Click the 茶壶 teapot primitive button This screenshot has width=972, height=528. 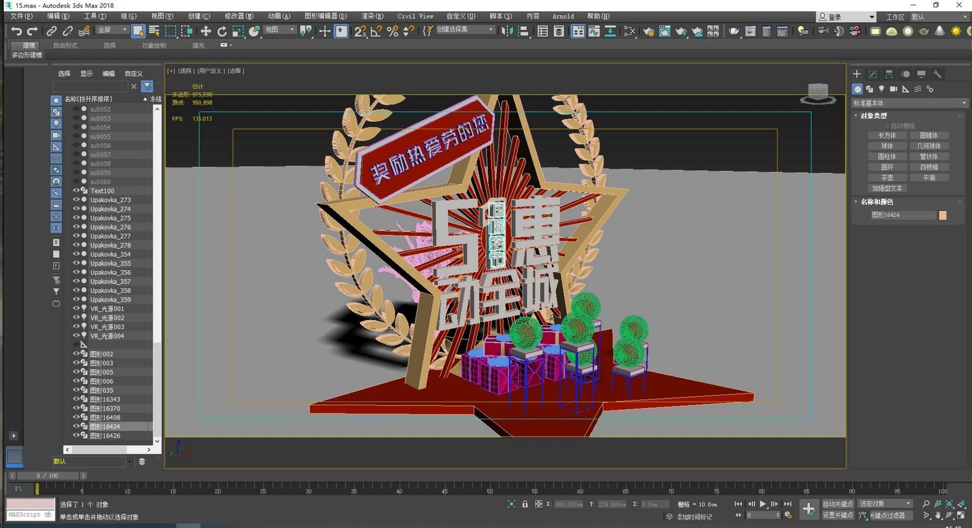pos(887,178)
